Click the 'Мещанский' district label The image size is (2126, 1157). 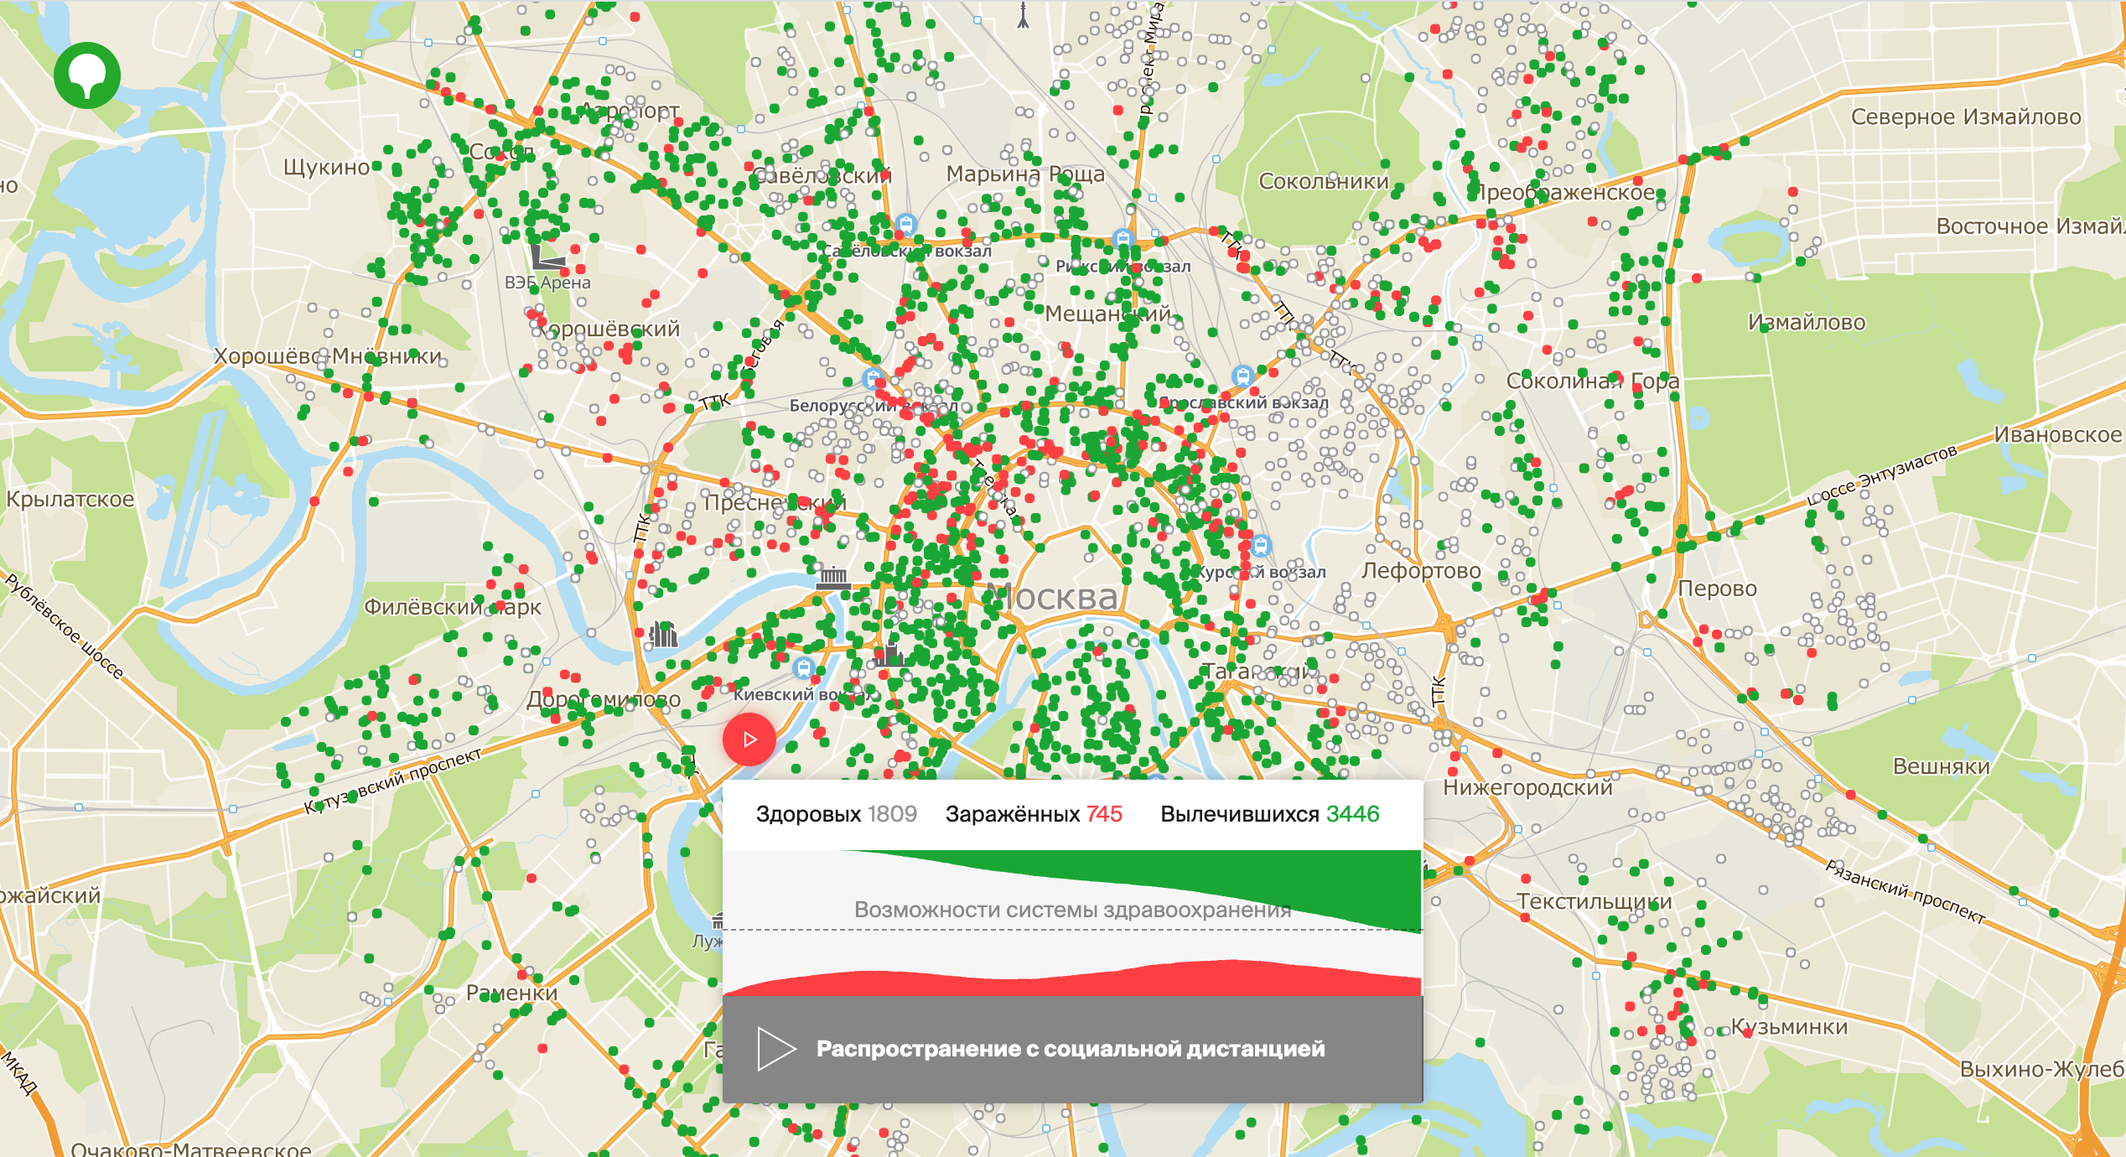coord(1107,314)
